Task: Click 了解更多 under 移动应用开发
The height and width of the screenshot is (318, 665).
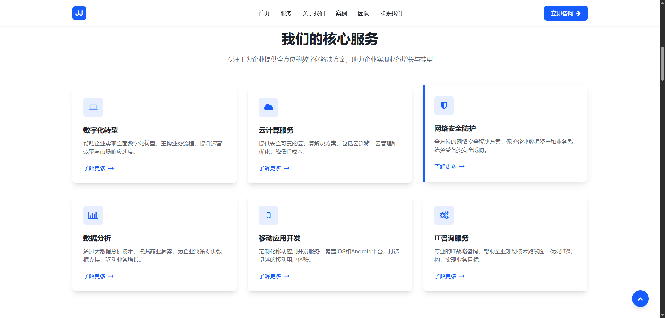Action: pyautogui.click(x=274, y=276)
